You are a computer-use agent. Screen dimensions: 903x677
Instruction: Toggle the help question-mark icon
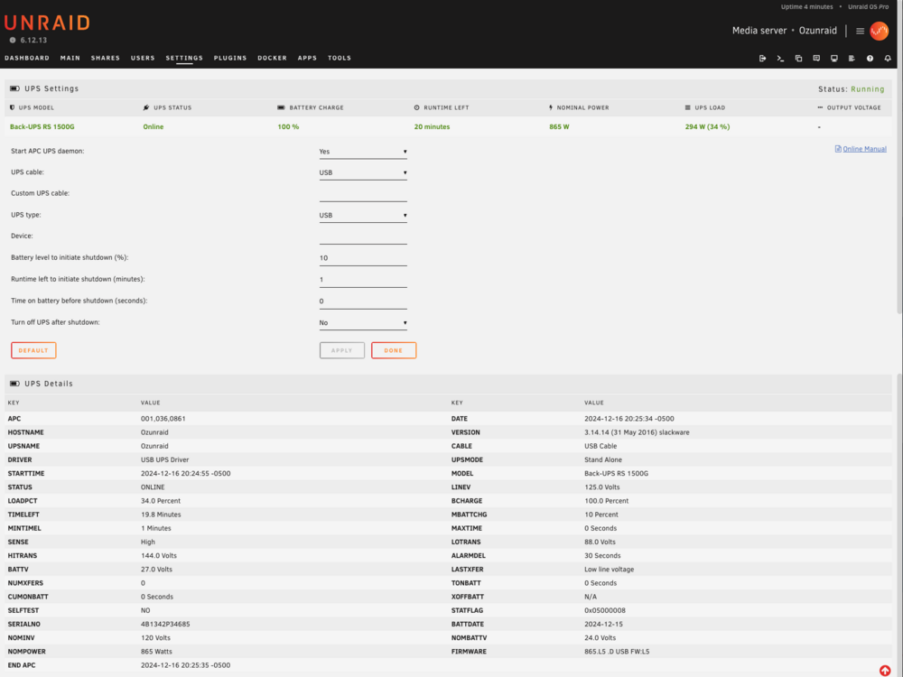[x=870, y=58]
